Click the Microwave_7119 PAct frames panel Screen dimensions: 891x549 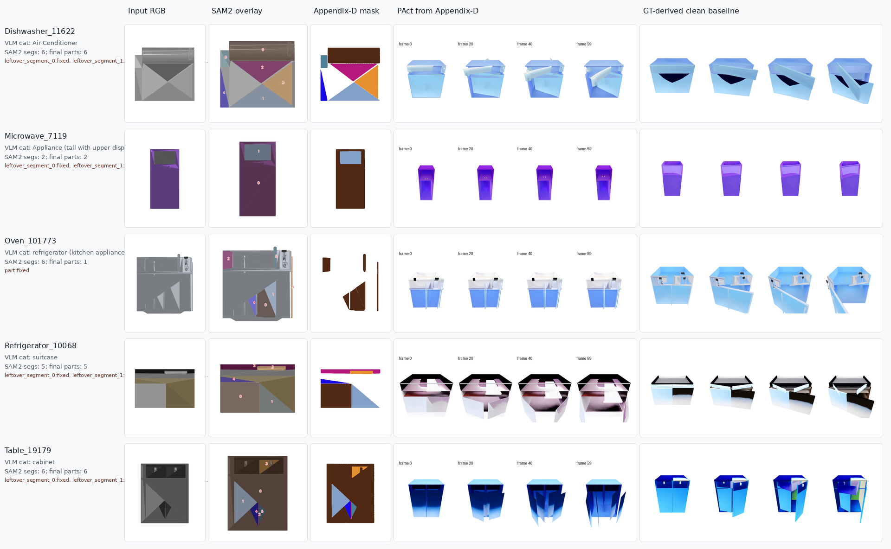[515, 179]
